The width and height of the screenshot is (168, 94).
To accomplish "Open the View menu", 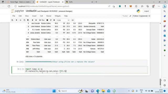I will [27, 16].
